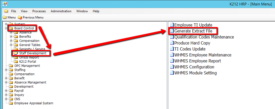Screen dimensions: 275x109
Task: Expand the Absence subfolder node
Action: tap(11, 33)
